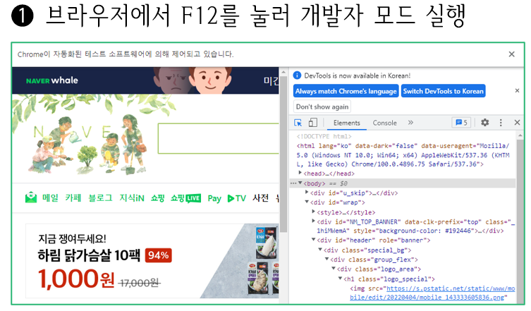The height and width of the screenshot is (311, 531).
Task: Open the Naver mail envelope icon
Action: coord(31,198)
